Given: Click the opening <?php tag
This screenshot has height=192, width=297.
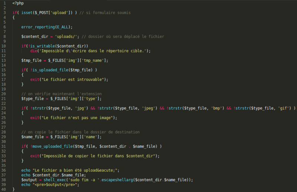Looking at the screenshot, I should tap(17, 3).
